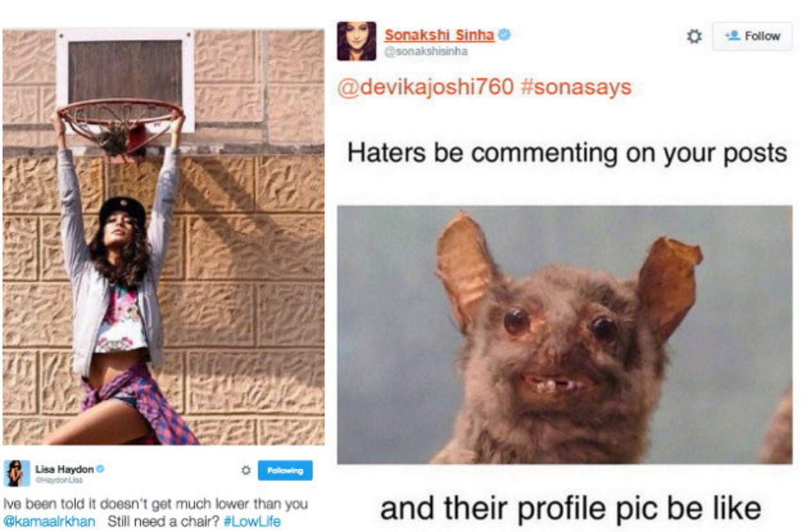Click the tweet text about needing a chair
The height and width of the screenshot is (532, 802).
click(156, 512)
